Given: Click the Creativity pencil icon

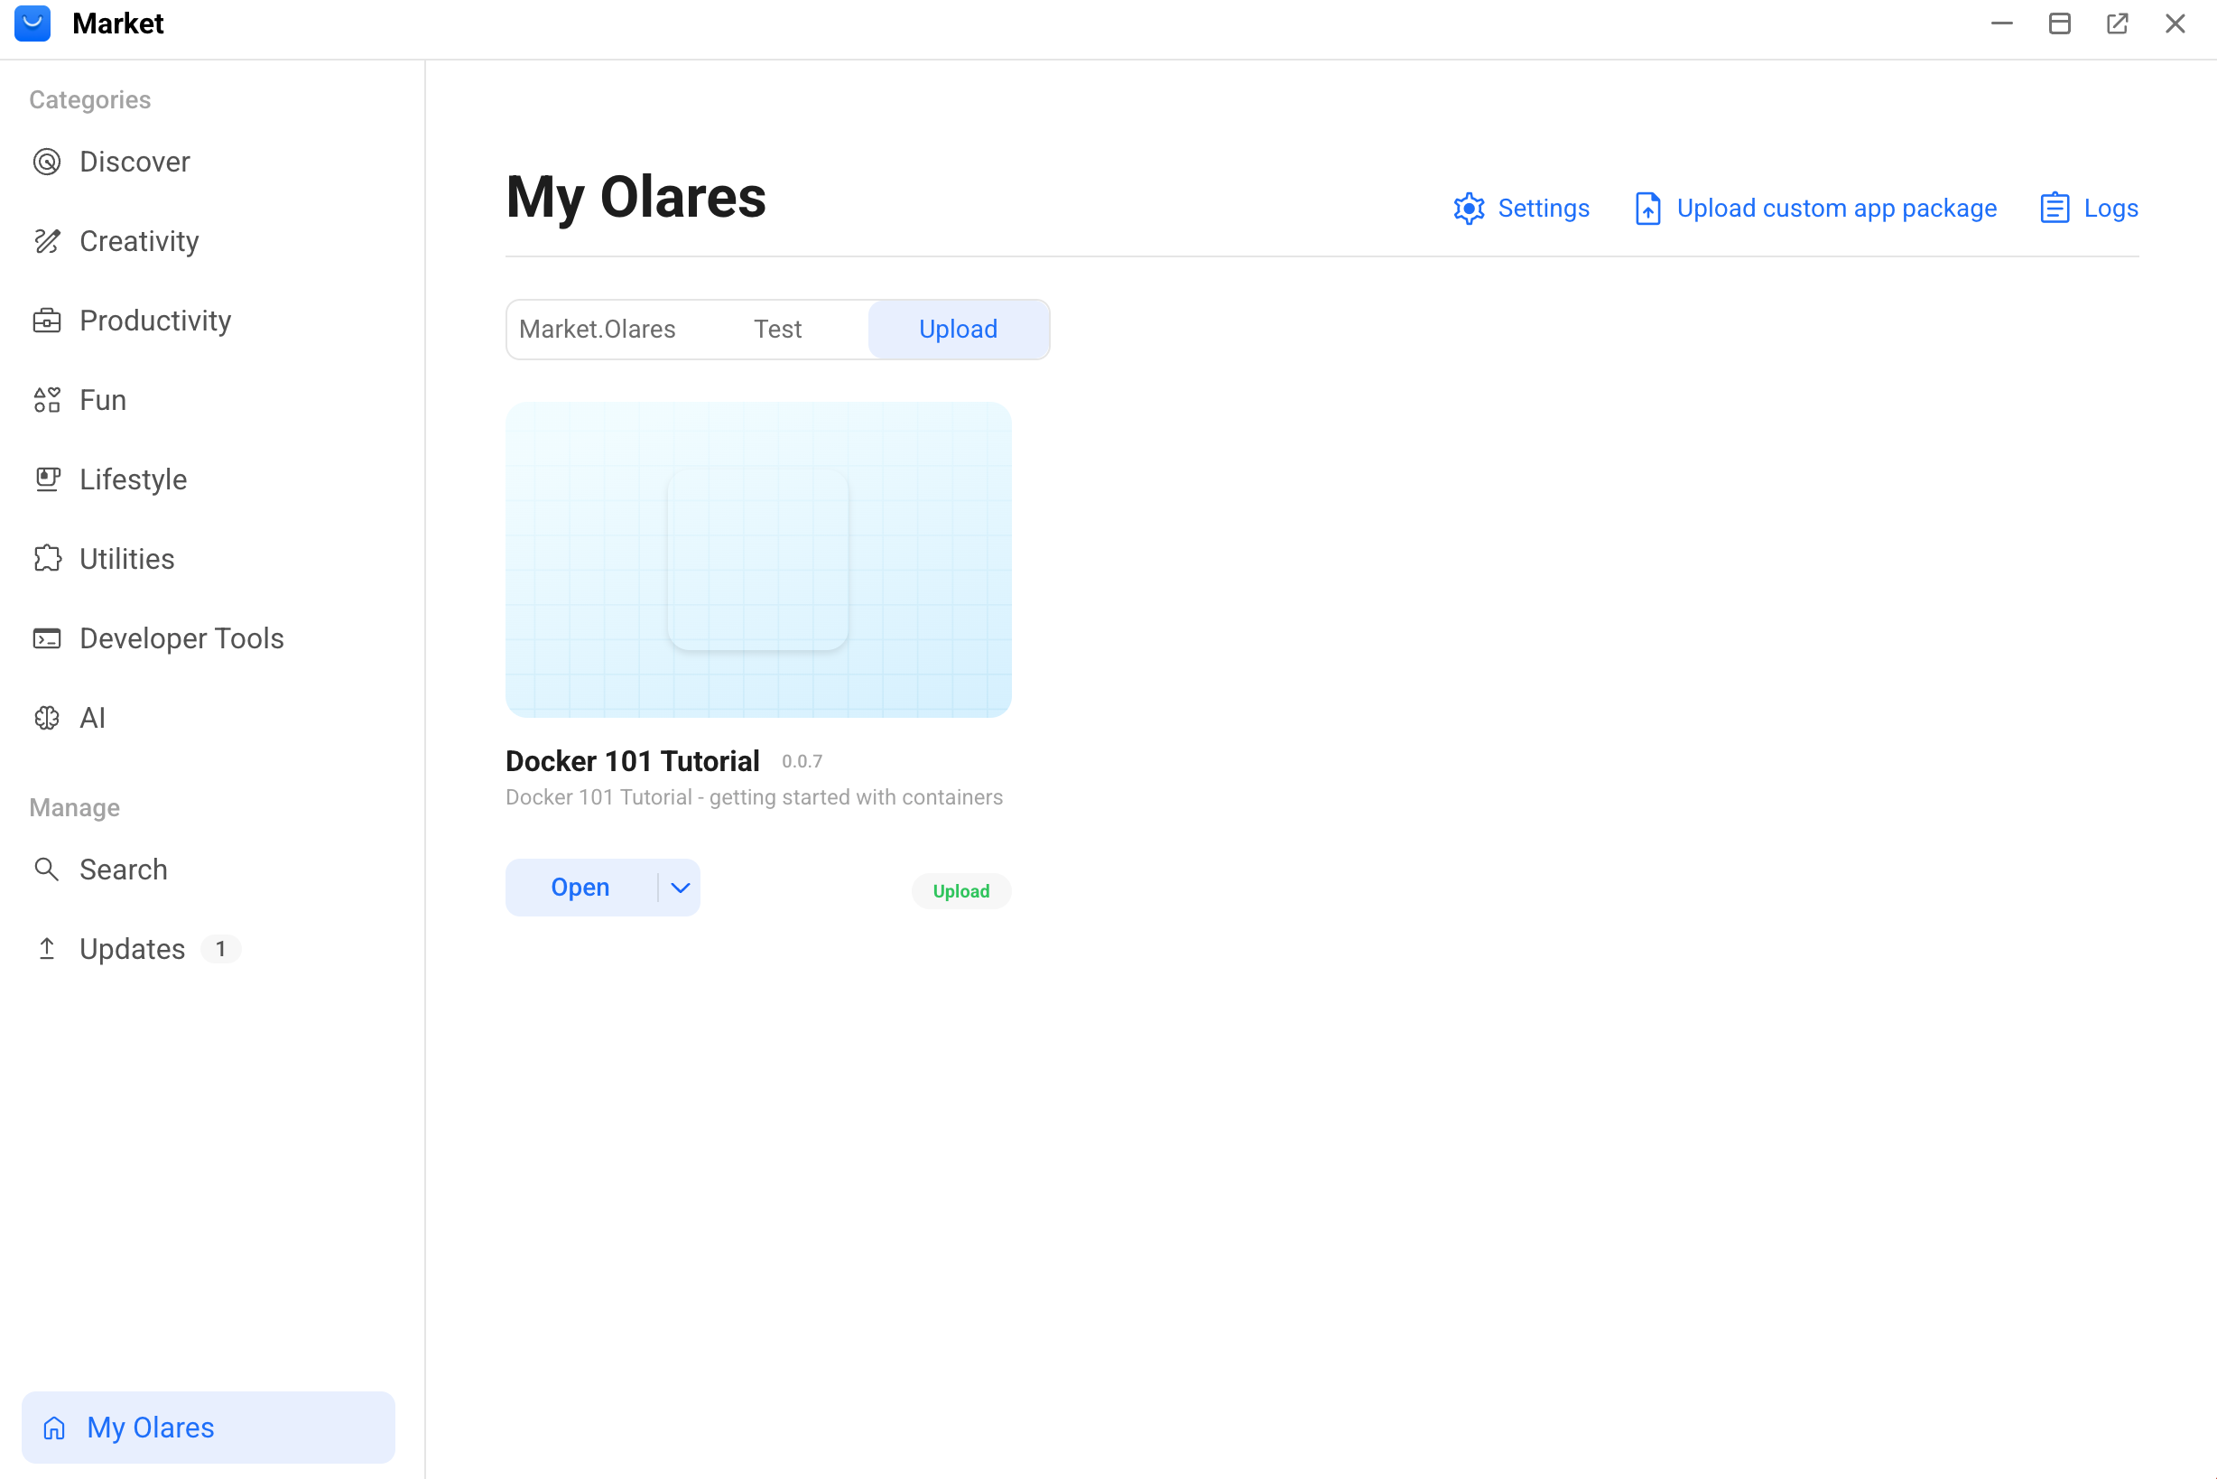Looking at the screenshot, I should pyautogui.click(x=47, y=241).
